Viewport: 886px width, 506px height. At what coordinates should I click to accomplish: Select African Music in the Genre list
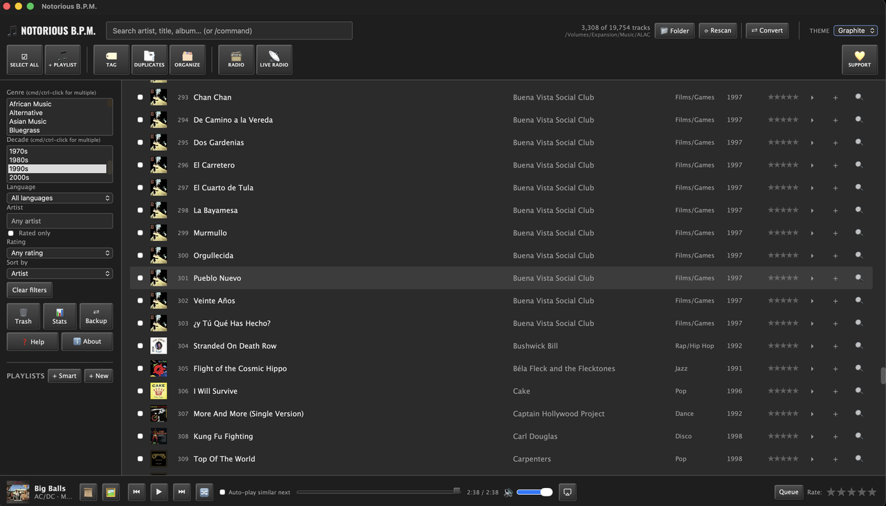tap(57, 104)
